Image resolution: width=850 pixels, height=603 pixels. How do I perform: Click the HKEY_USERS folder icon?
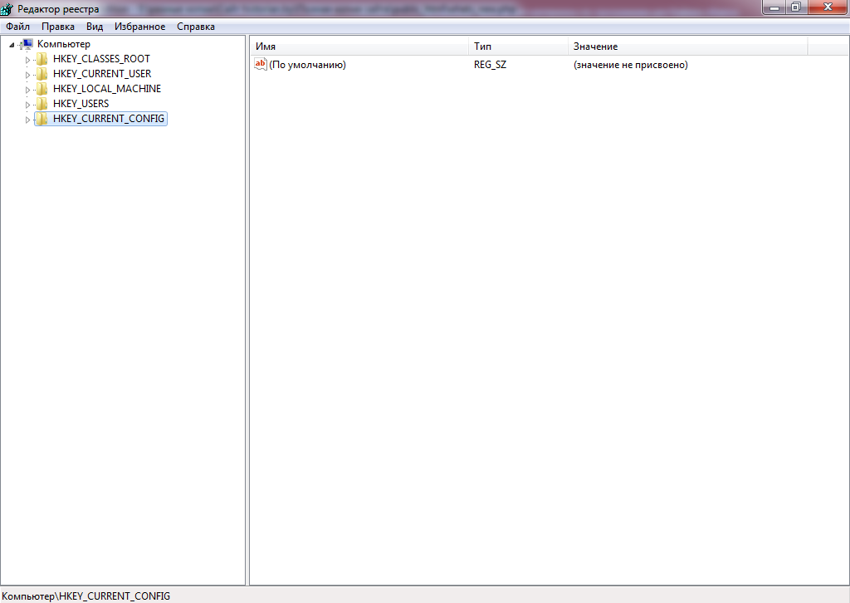click(x=42, y=104)
